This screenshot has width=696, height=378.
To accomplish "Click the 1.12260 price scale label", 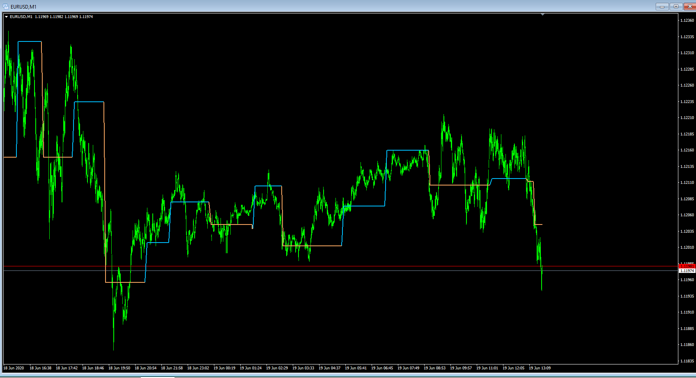I will 687,85.
